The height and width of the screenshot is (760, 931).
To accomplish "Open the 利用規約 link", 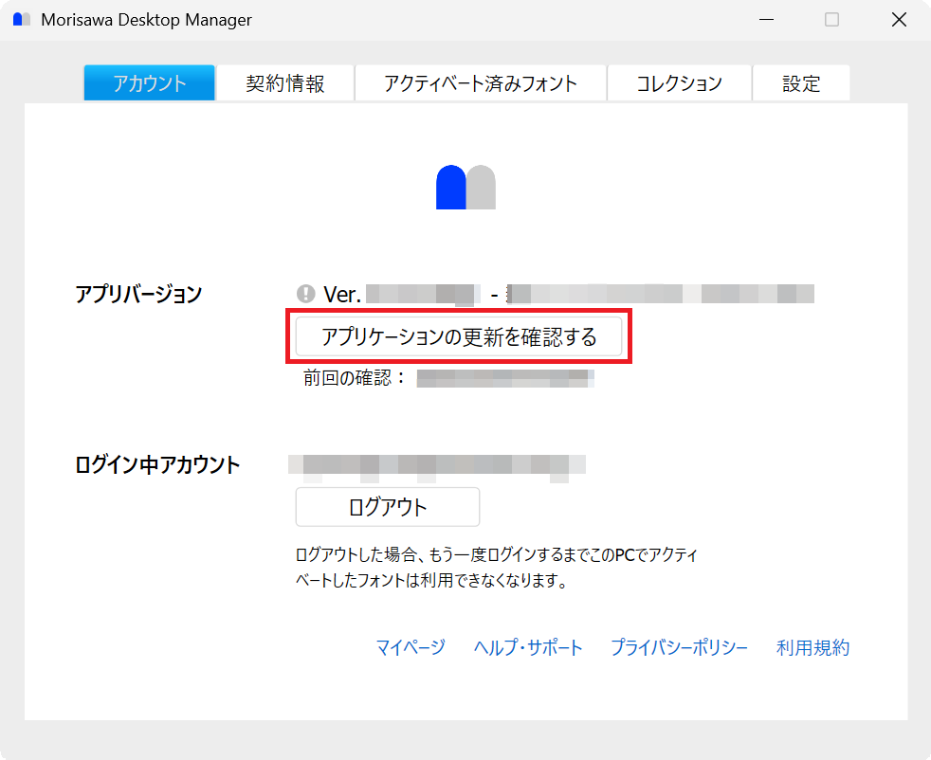I will click(812, 647).
